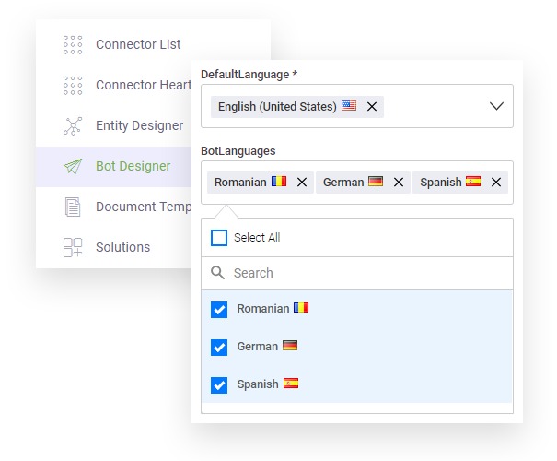Click the Bot Designer paper plane icon

tap(73, 166)
